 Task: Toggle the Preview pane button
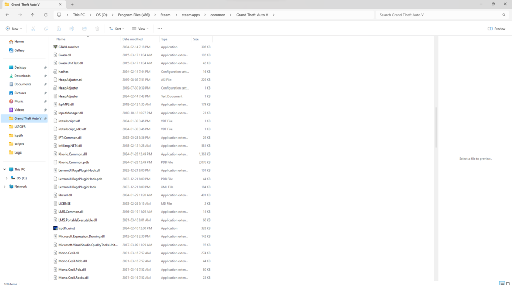[x=496, y=29]
